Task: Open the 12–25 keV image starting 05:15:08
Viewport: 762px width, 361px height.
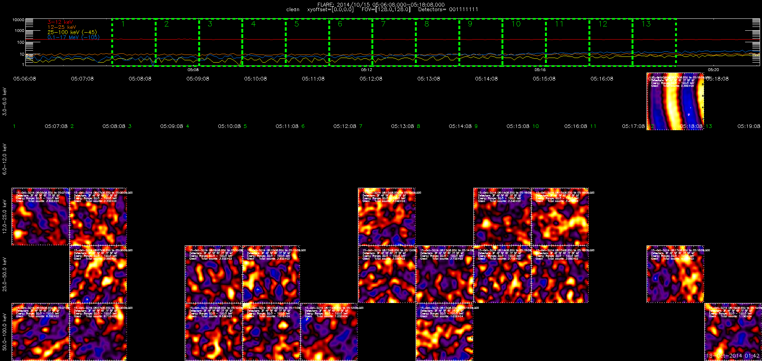Action: coord(560,217)
